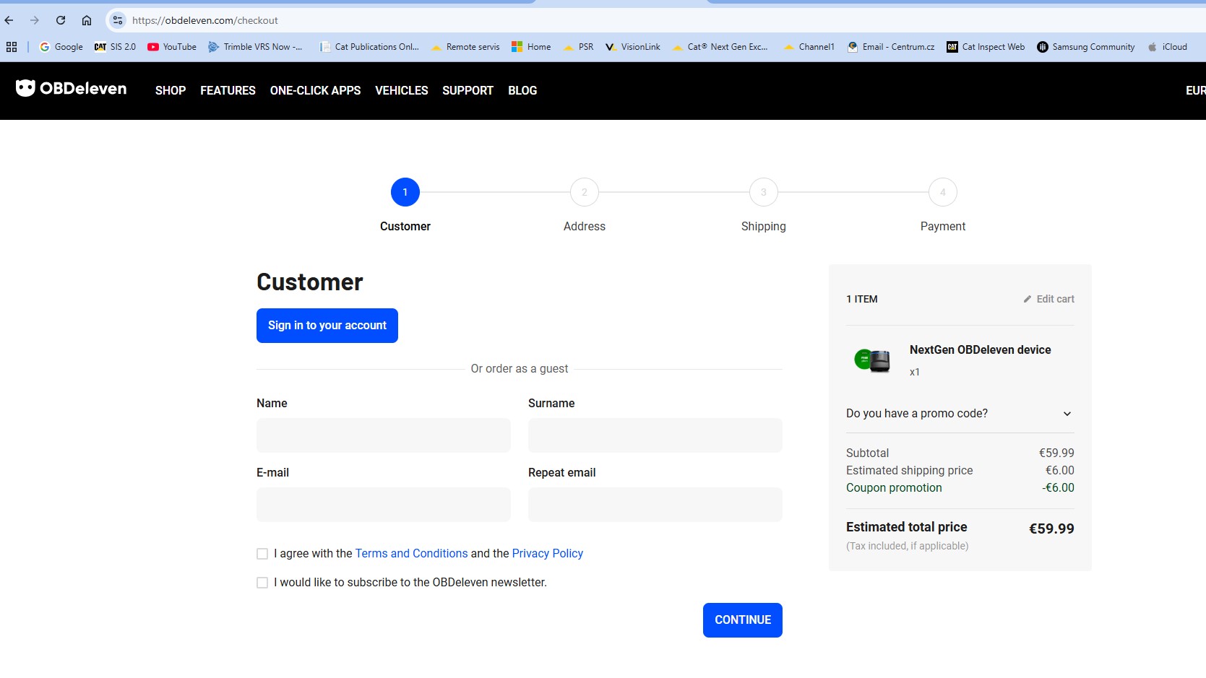Open the YouTube bookmark
This screenshot has height=678, width=1206.
pyautogui.click(x=172, y=47)
